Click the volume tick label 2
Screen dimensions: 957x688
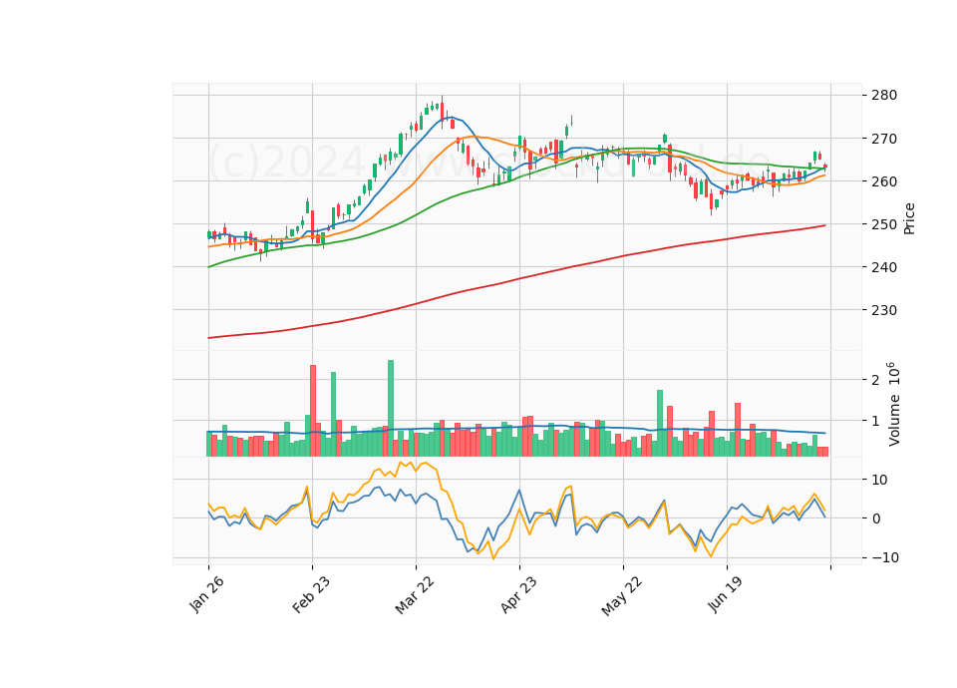click(876, 380)
